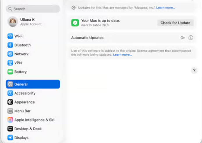Click the green Battery icon
The height and width of the screenshot is (143, 202).
(x=10, y=72)
